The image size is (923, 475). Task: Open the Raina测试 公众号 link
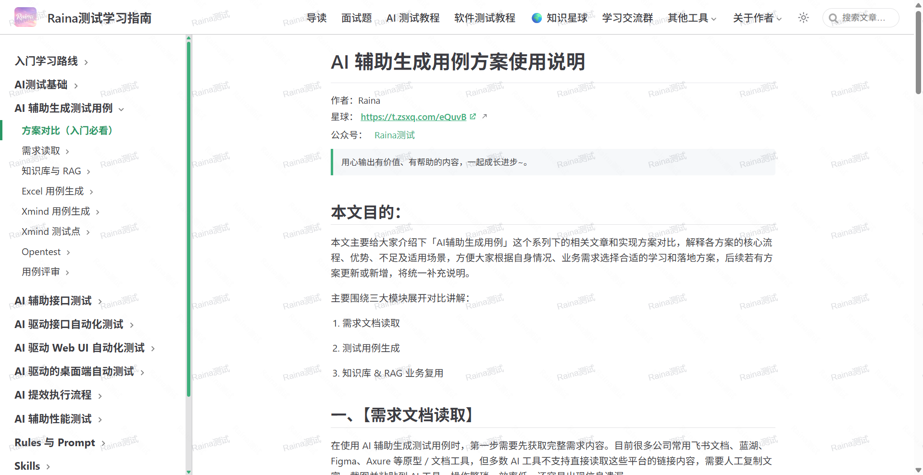point(395,135)
